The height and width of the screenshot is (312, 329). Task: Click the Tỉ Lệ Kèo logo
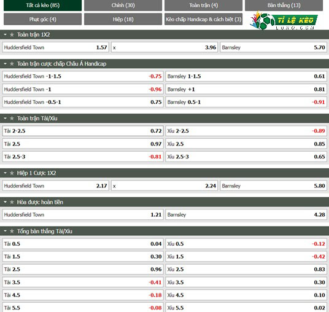click(284, 21)
